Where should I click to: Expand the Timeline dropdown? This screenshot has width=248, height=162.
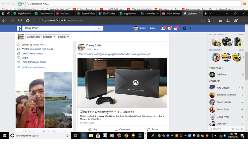[x=49, y=37]
